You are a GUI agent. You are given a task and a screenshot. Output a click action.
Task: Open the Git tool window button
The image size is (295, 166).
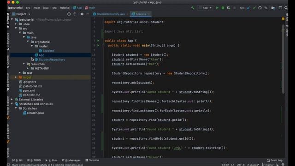pyautogui.click(x=18, y=160)
